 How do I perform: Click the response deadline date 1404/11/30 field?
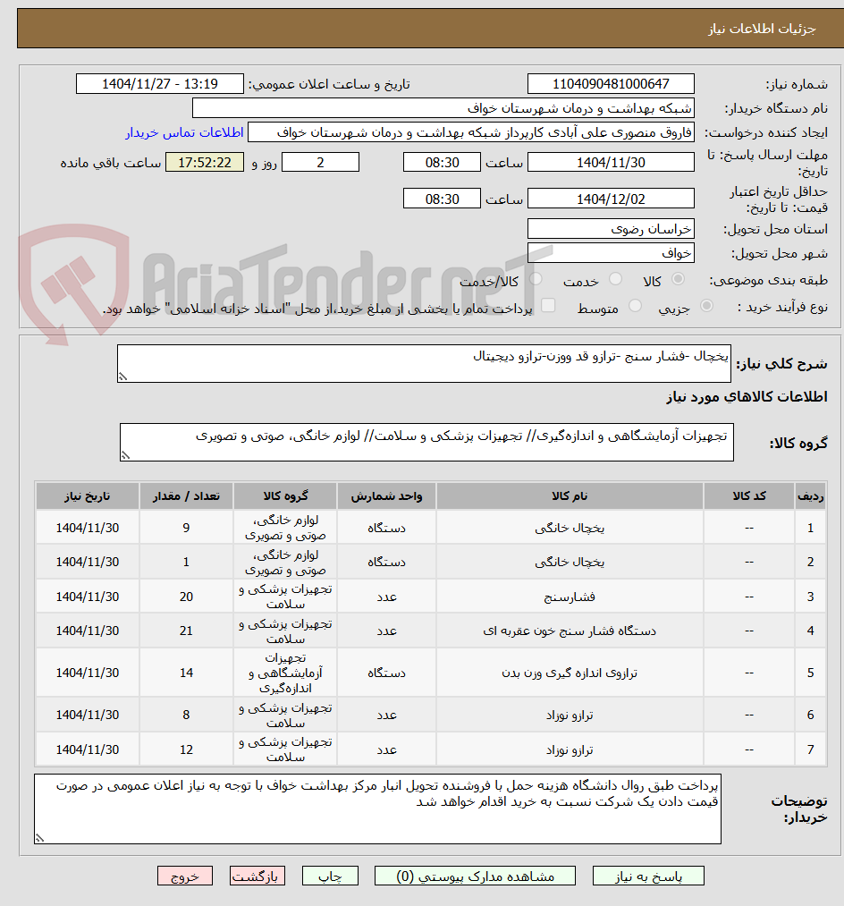(611, 163)
